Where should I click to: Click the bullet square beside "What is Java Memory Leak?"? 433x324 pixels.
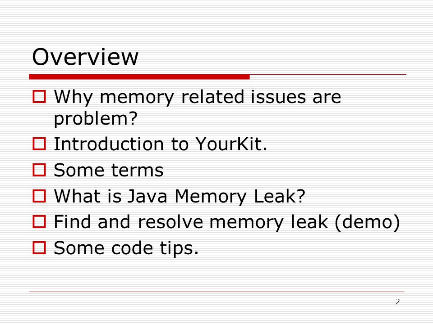[39, 196]
